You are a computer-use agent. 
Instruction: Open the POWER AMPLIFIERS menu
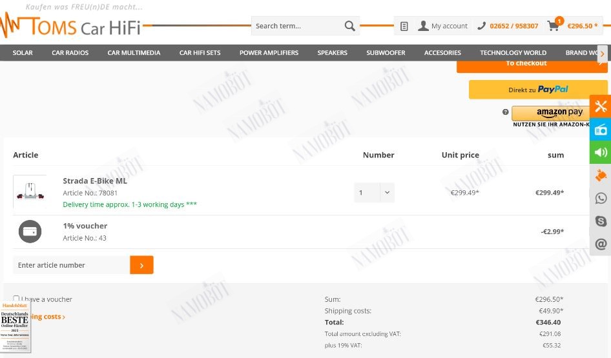tap(269, 52)
